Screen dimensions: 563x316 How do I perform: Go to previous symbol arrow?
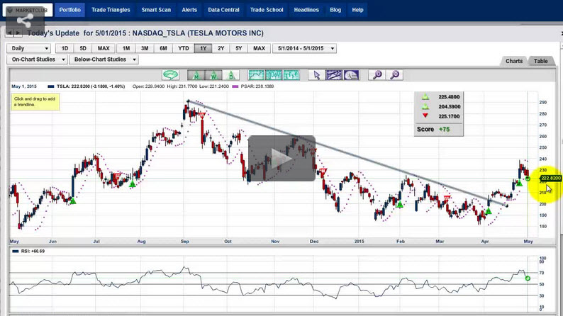10,33
